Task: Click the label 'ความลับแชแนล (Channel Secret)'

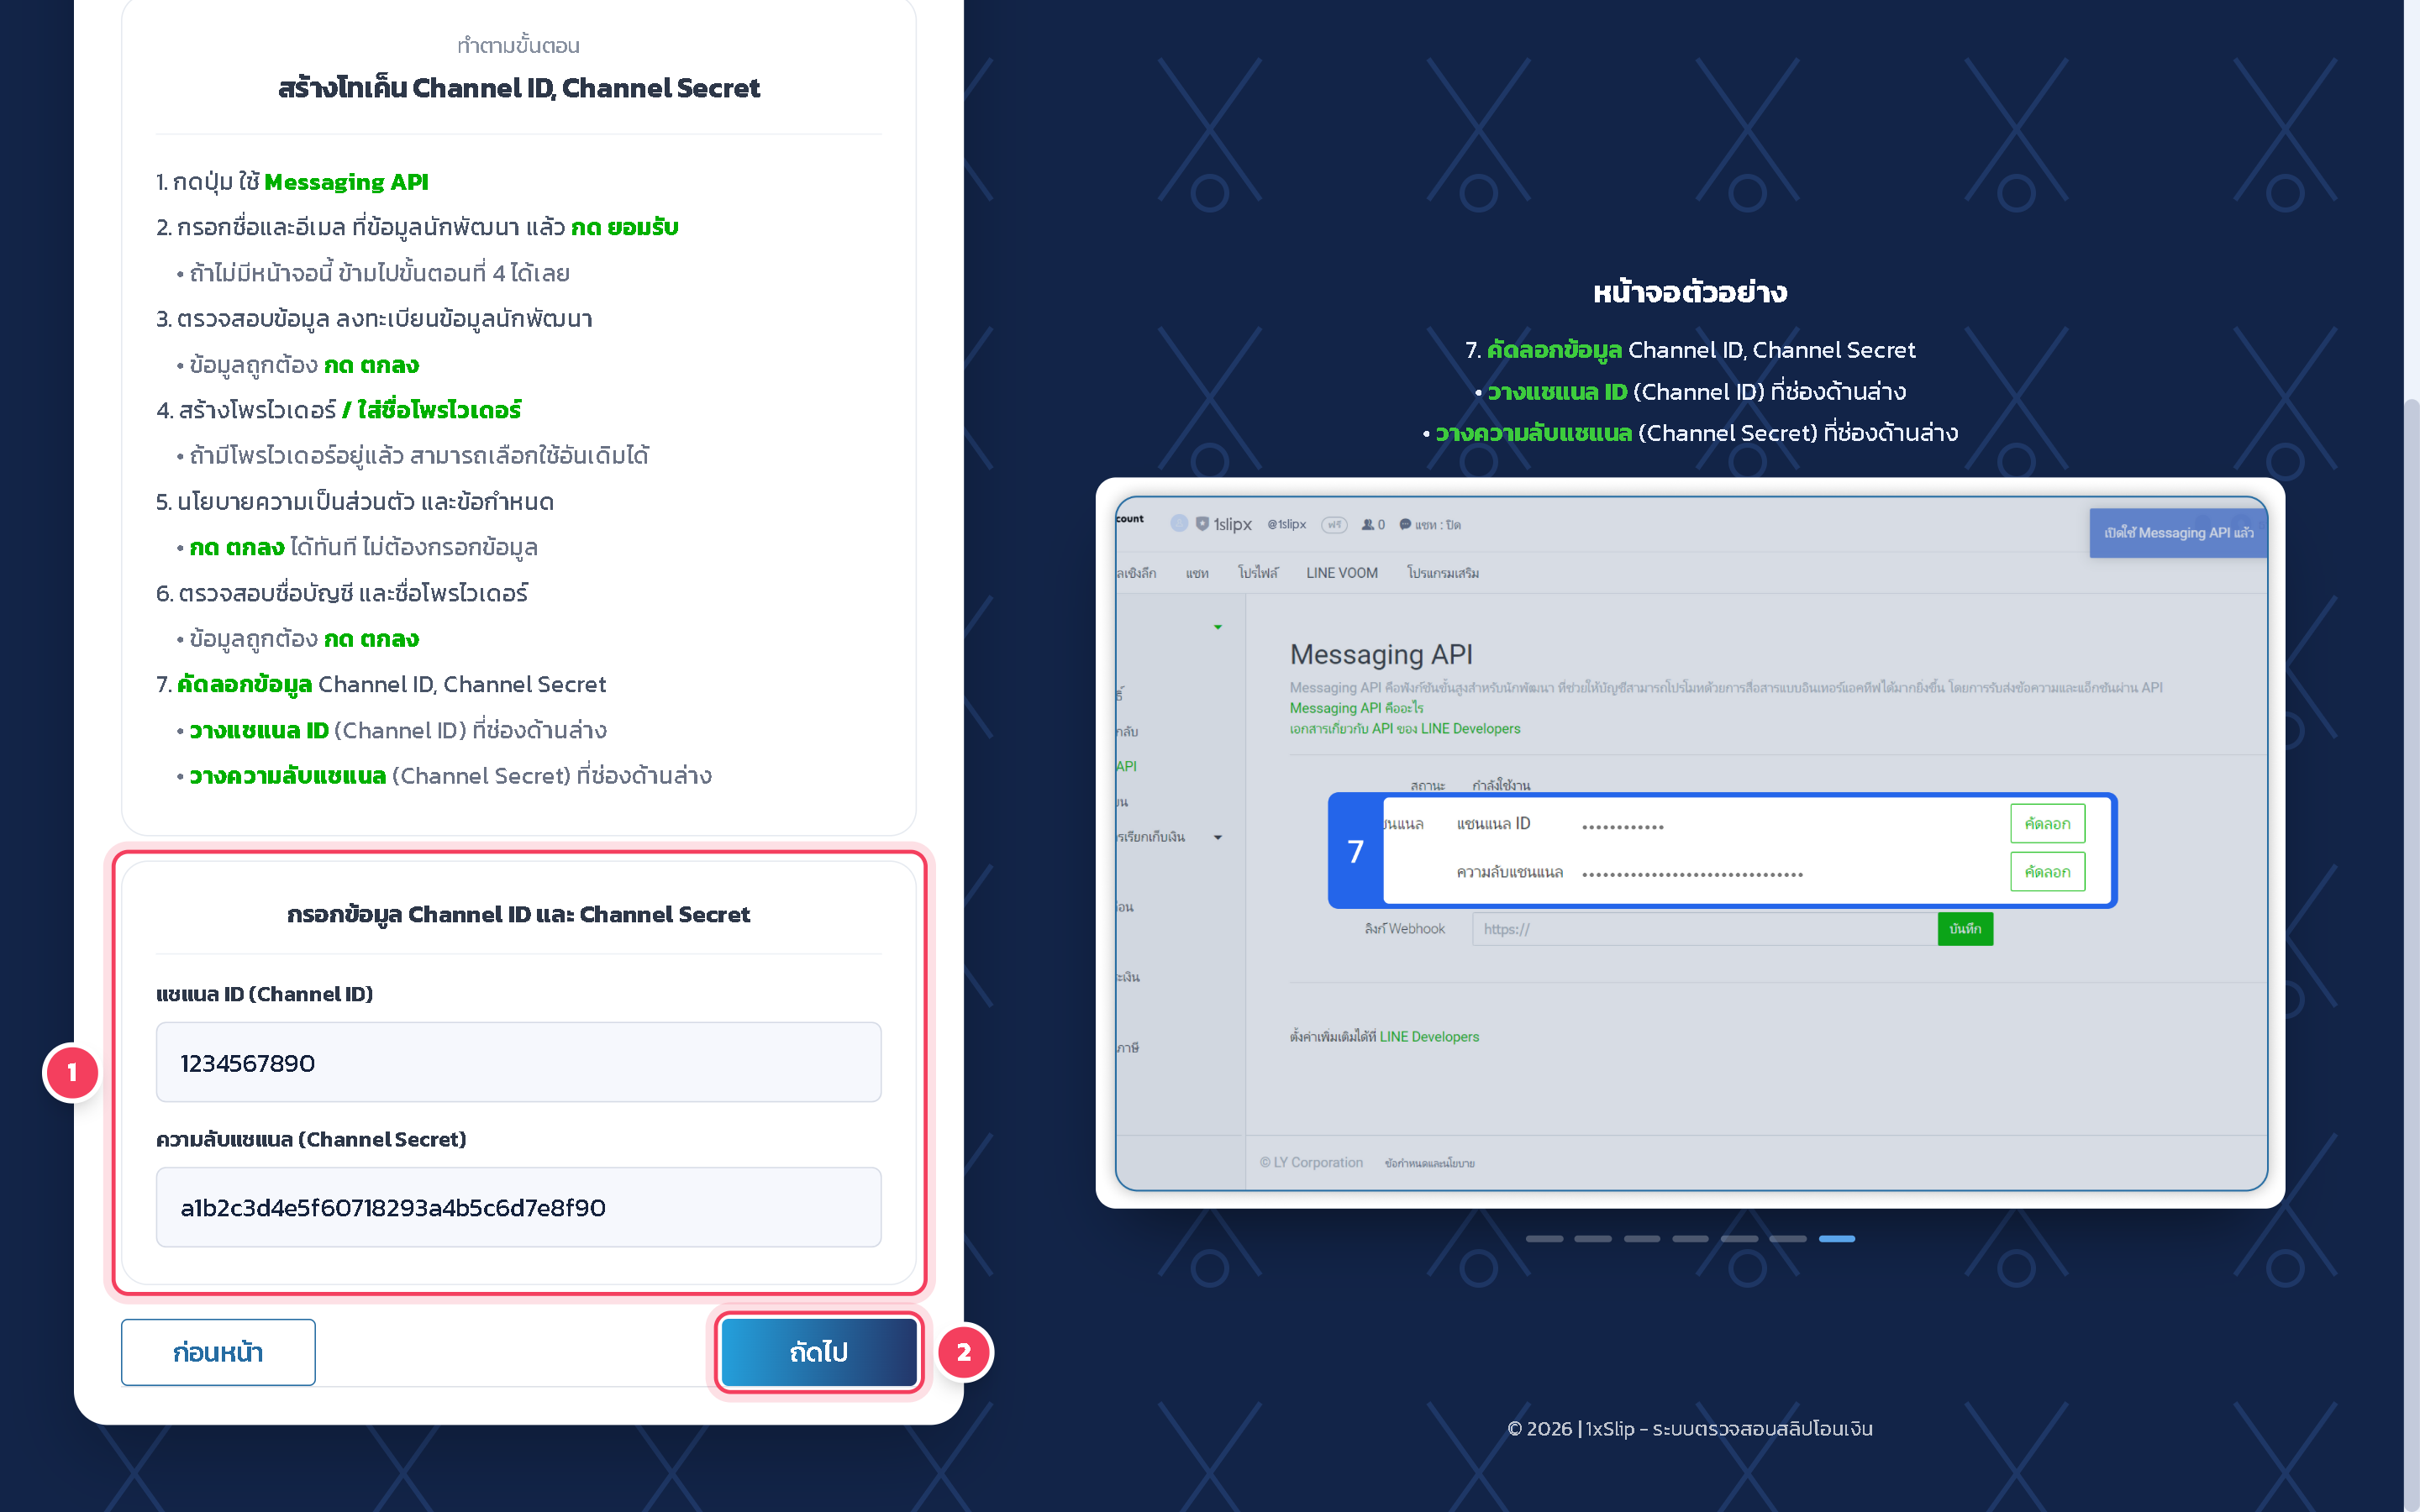Action: (311, 1139)
